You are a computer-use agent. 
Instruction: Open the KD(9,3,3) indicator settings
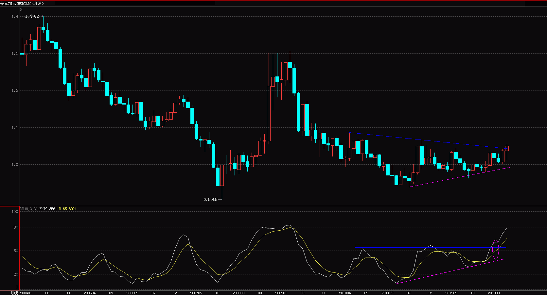point(28,208)
